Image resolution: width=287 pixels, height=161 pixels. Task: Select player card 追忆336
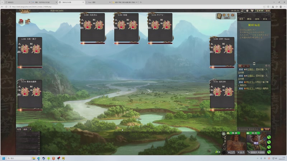(x=222, y=94)
